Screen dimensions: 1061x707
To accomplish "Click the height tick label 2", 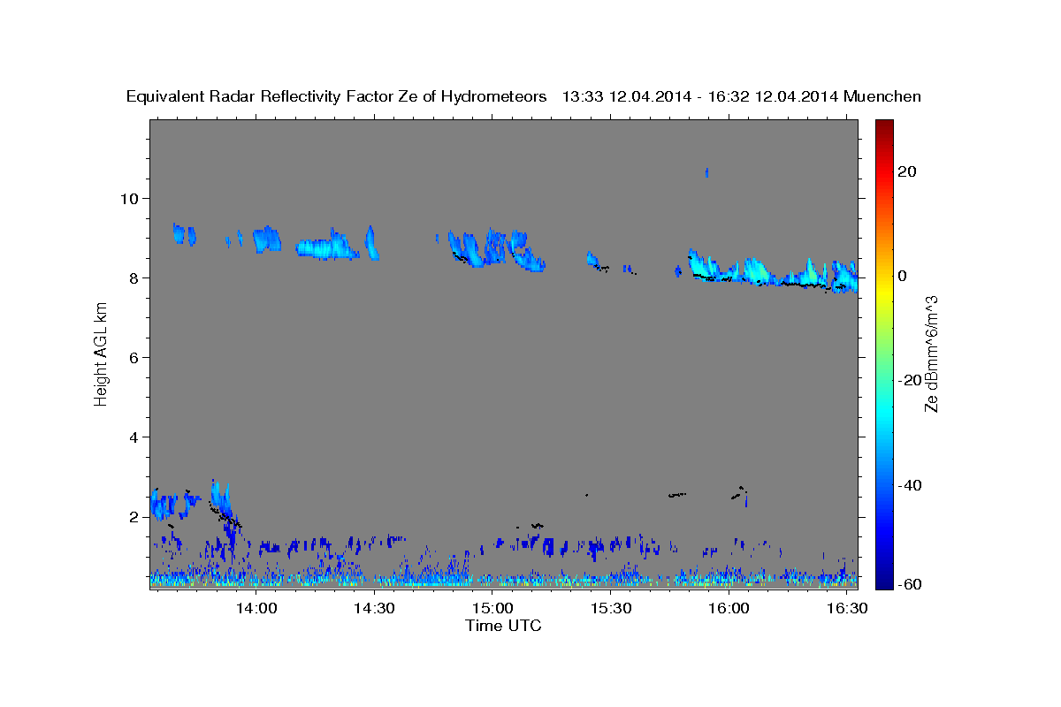I will click(x=134, y=516).
